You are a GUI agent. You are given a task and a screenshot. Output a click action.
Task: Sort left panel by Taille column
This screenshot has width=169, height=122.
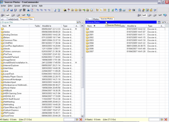(35, 26)
